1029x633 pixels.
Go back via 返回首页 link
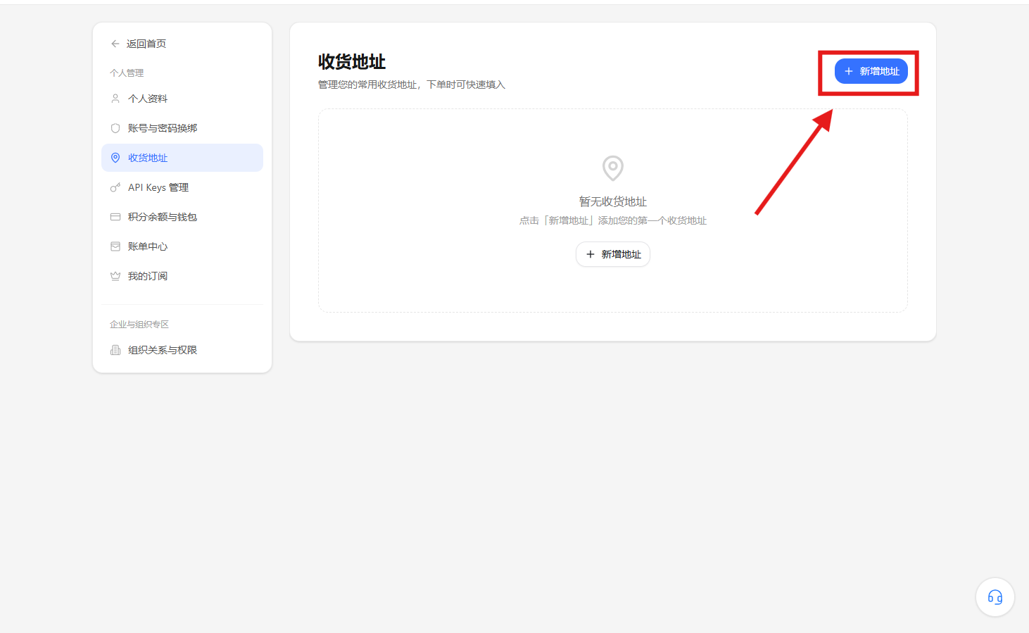(146, 44)
